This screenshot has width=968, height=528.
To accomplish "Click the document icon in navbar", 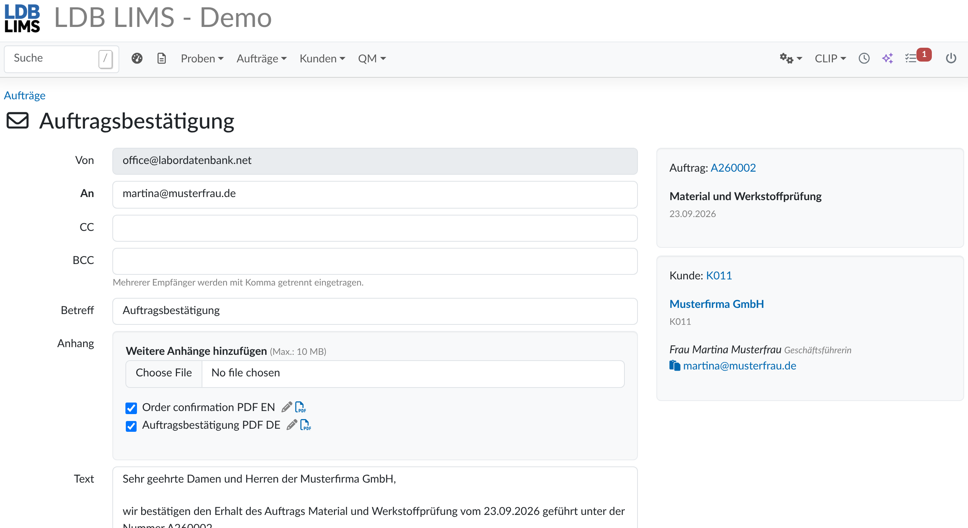I will pyautogui.click(x=162, y=58).
